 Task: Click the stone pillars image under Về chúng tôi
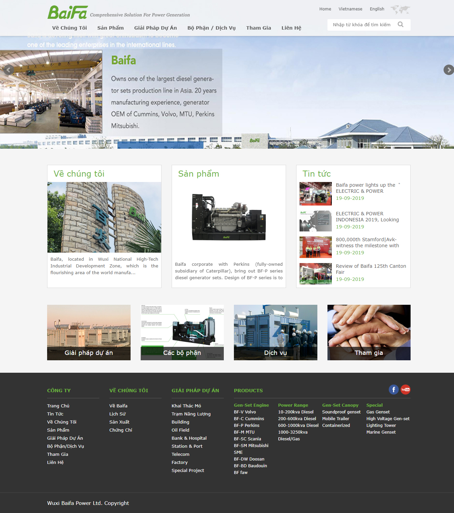coord(104,217)
